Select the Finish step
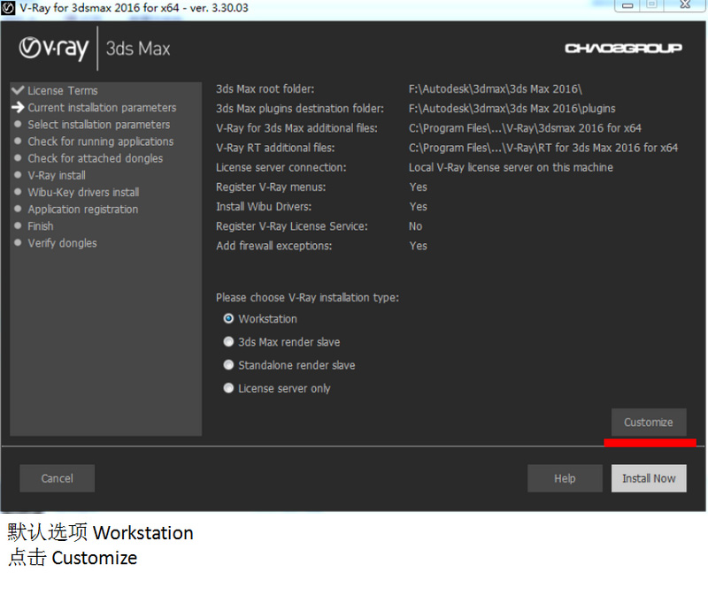 (41, 226)
